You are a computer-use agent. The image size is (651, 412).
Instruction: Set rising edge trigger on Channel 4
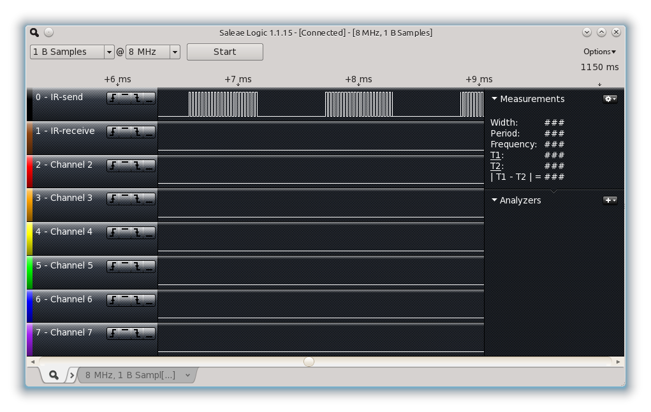click(113, 233)
